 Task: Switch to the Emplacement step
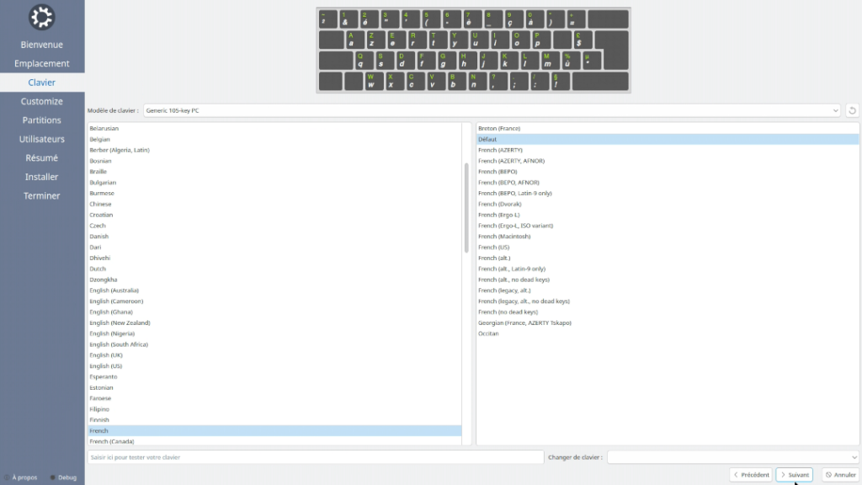click(x=42, y=64)
